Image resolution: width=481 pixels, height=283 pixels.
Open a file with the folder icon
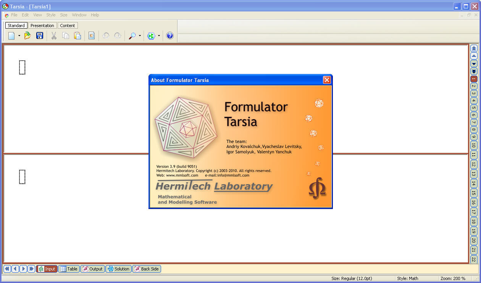point(27,36)
